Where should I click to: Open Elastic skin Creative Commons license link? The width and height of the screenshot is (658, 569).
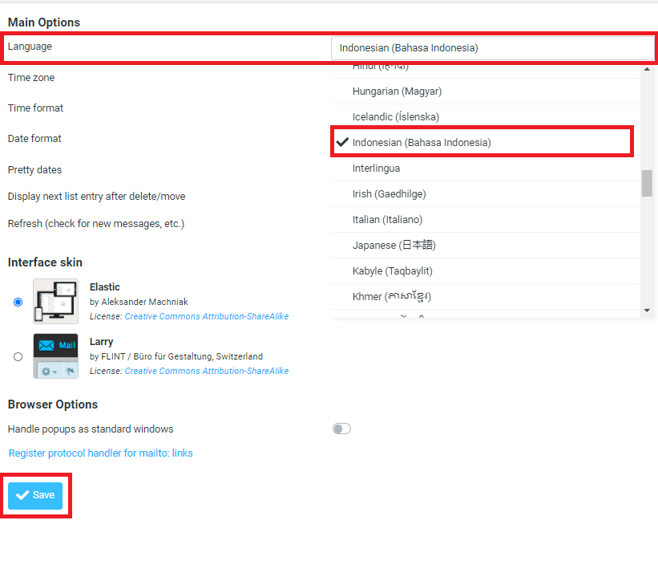[207, 316]
